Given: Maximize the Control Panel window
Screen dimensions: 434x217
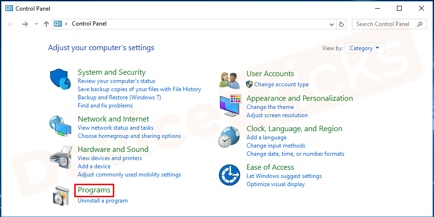Looking at the screenshot, I should (399, 8).
